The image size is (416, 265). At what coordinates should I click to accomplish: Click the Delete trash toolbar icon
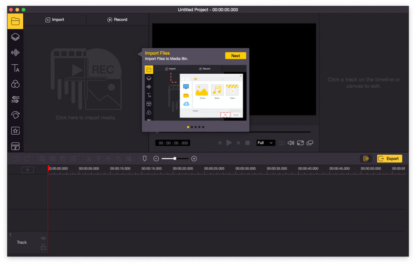click(73, 158)
